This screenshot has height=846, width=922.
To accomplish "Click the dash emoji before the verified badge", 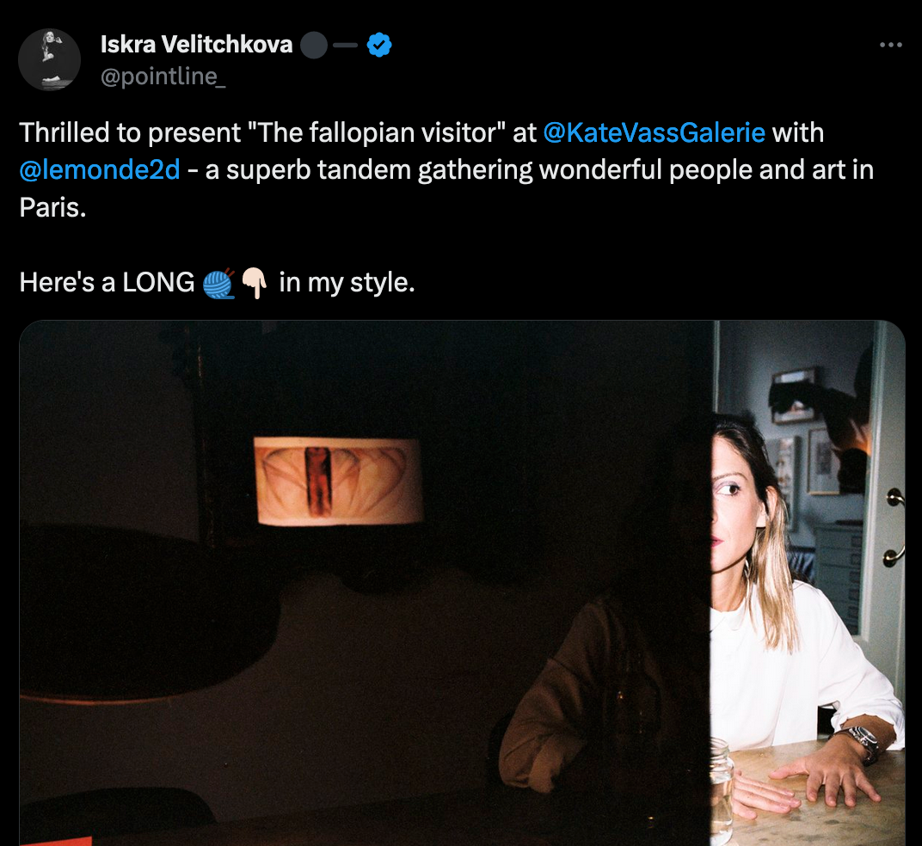I will (345, 46).
